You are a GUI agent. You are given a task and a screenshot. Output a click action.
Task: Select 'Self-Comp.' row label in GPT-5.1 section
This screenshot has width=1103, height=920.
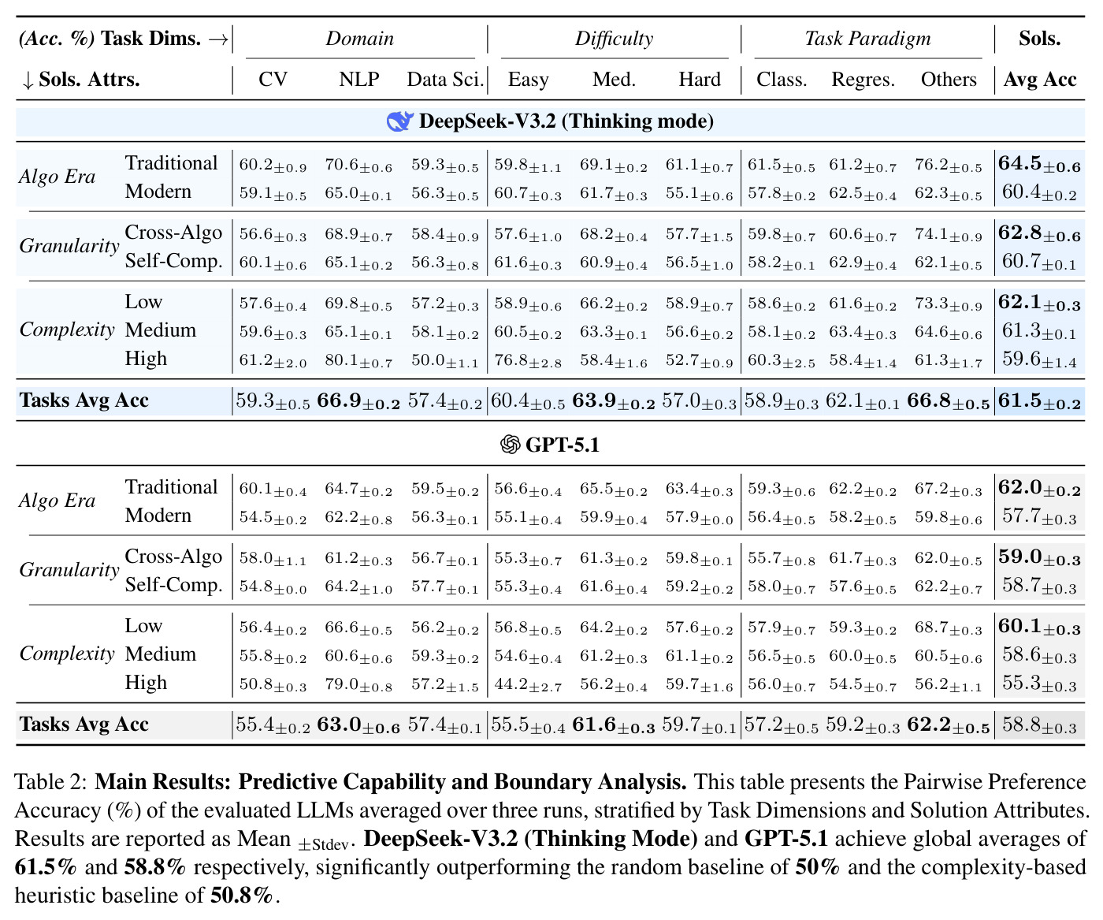click(x=174, y=584)
